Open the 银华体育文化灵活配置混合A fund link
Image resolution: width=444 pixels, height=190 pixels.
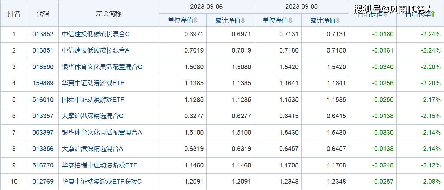pos(102,133)
